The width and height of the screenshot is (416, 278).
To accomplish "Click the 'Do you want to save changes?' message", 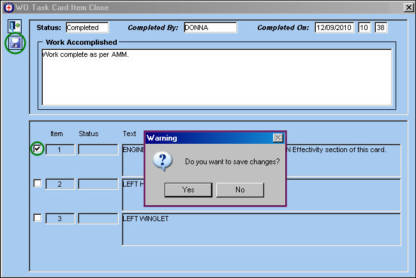I will (x=232, y=162).
